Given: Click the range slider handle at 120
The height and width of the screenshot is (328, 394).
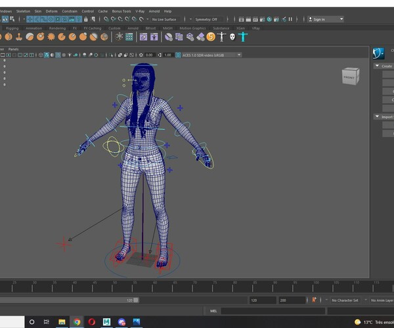Looking at the screenshot, I should (136, 300).
